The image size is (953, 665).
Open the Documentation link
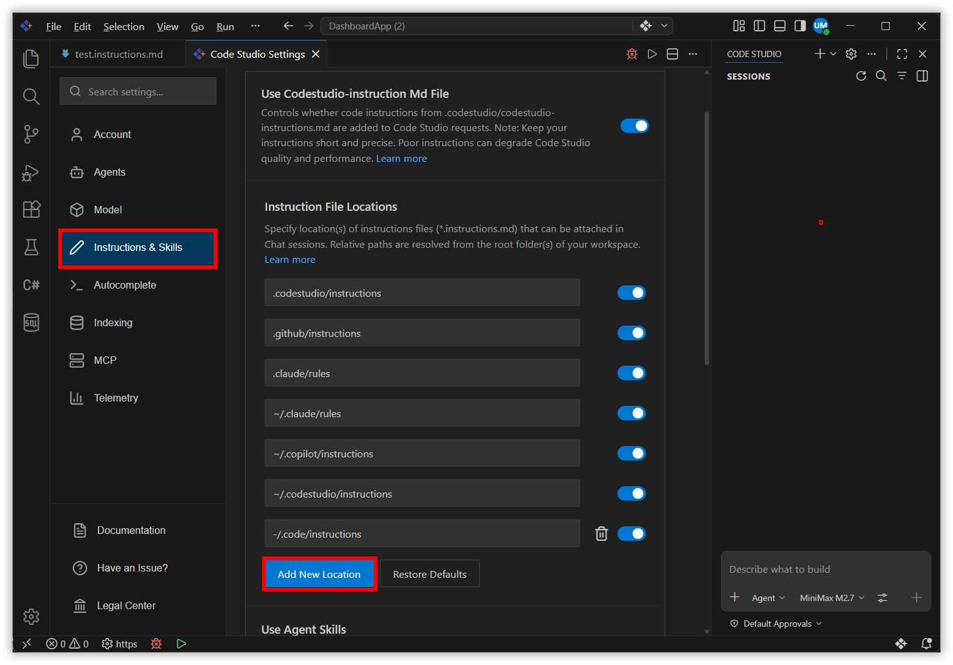point(131,530)
